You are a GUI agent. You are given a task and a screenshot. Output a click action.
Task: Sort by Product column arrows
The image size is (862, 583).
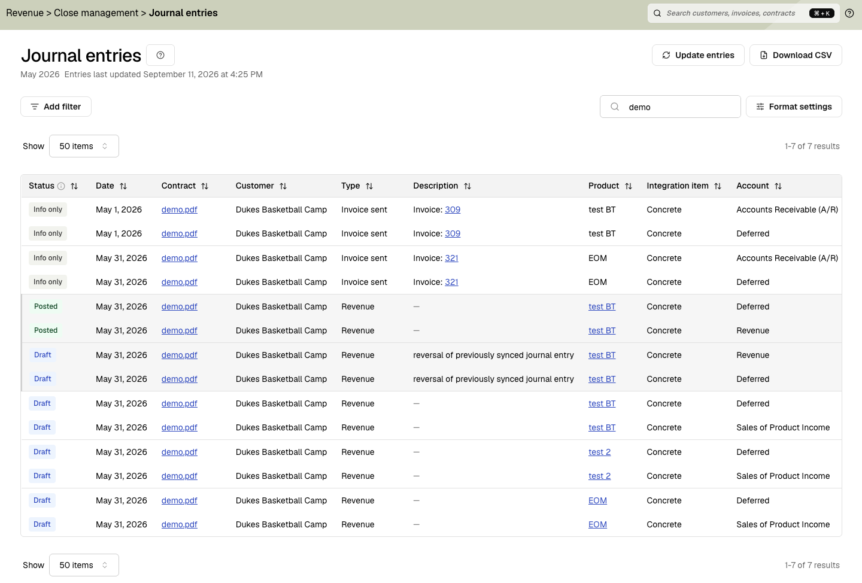[x=629, y=186]
